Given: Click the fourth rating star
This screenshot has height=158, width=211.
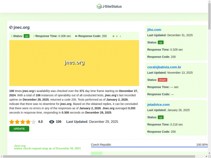Looking at the screenshot, I should click(x=28, y=122).
